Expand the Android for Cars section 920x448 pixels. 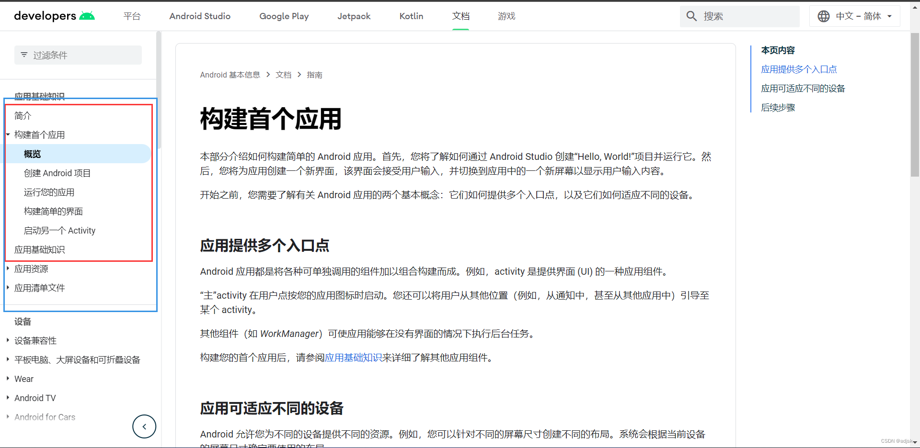tap(8, 417)
